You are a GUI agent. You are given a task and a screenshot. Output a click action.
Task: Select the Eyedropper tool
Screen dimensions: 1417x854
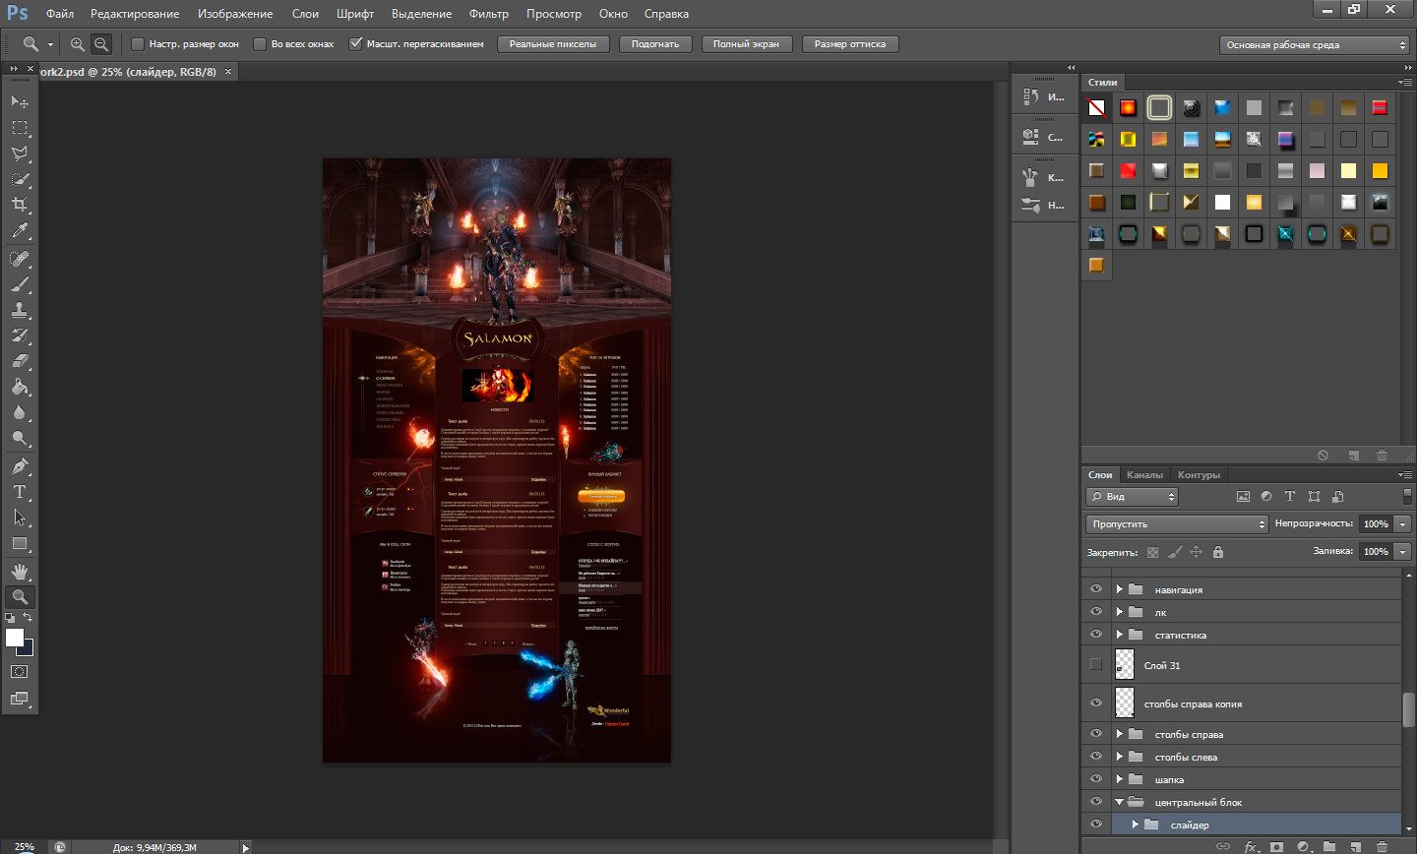(20, 230)
